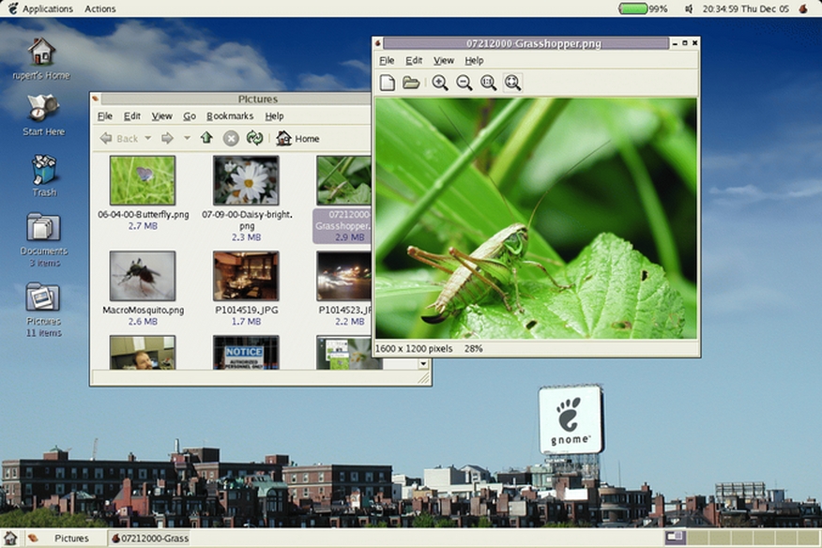
Task: Zoom in on the grasshopper image
Action: [x=437, y=83]
